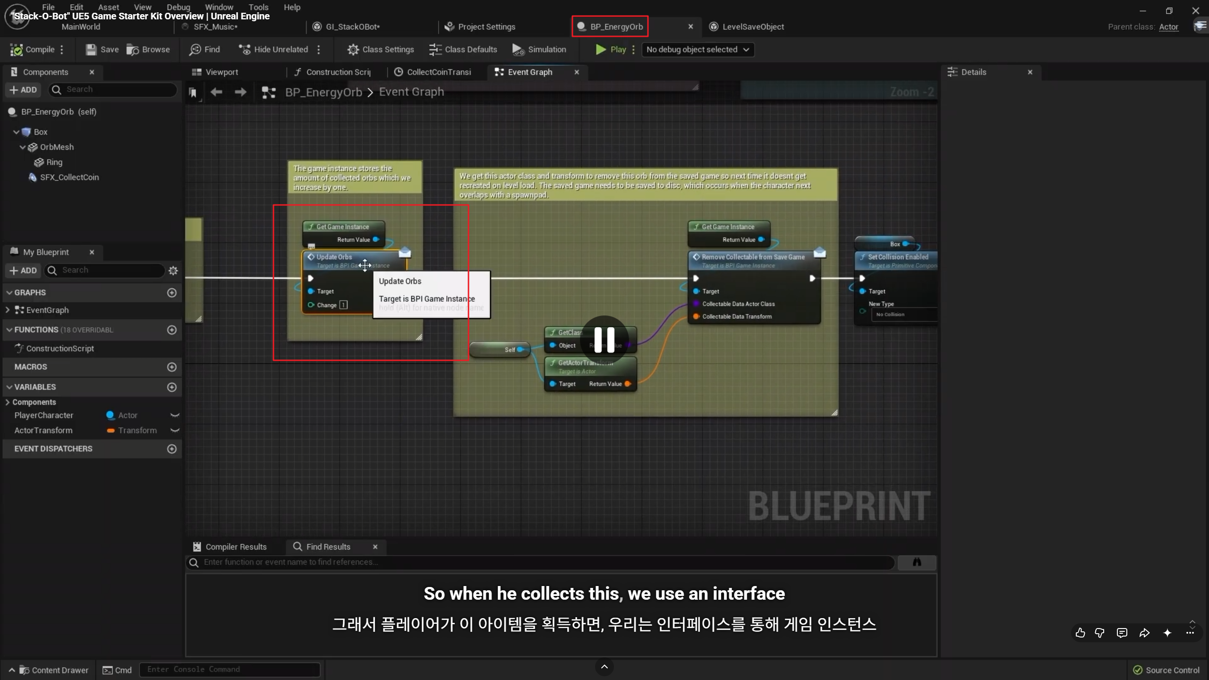Open the File menu
The height and width of the screenshot is (680, 1209).
point(48,7)
